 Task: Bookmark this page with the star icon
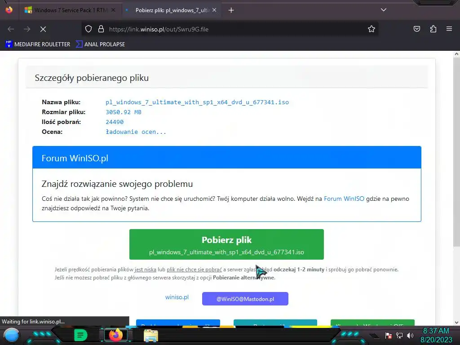click(372, 29)
